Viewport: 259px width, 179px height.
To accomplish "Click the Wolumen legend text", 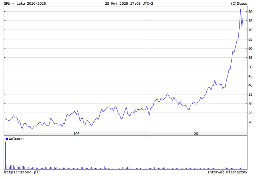I will pos(16,139).
